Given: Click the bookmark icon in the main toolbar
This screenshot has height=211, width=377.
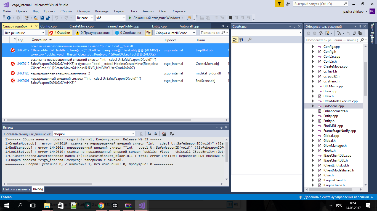Looking at the screenshot, I should [x=230, y=18].
